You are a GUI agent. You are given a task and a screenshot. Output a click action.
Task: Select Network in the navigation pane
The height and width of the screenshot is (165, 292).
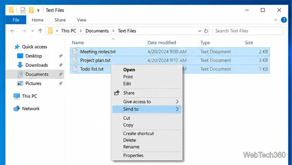[x=31, y=108]
